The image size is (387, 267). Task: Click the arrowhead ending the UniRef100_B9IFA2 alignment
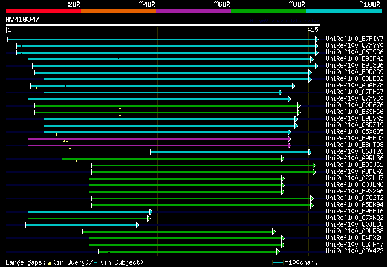312,59
